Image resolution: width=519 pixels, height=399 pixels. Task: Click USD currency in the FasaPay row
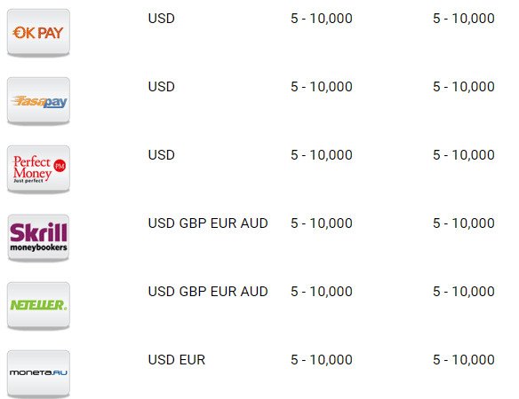coord(161,87)
